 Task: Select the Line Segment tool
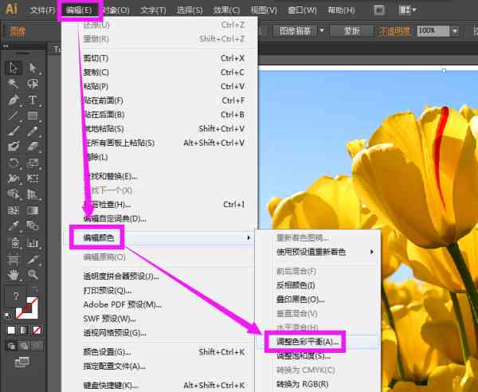(14, 116)
